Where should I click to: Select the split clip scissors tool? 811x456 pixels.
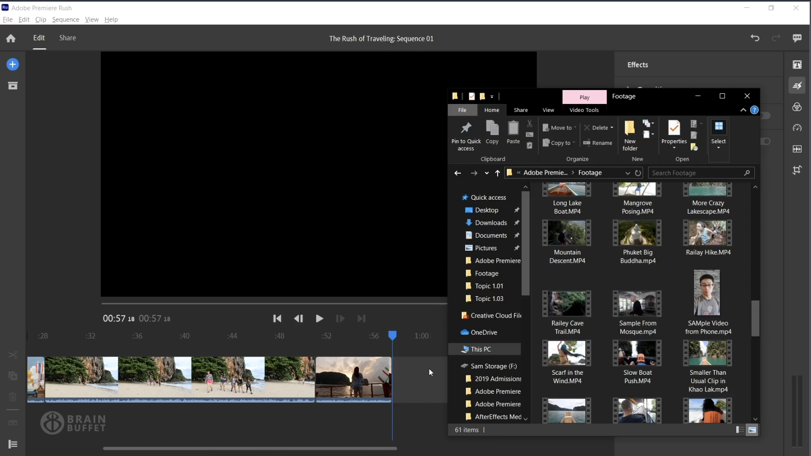point(13,355)
